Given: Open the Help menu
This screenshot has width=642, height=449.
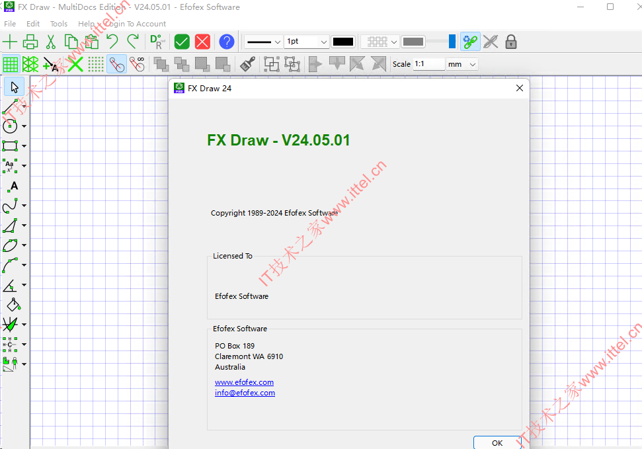Looking at the screenshot, I should pyautogui.click(x=86, y=24).
